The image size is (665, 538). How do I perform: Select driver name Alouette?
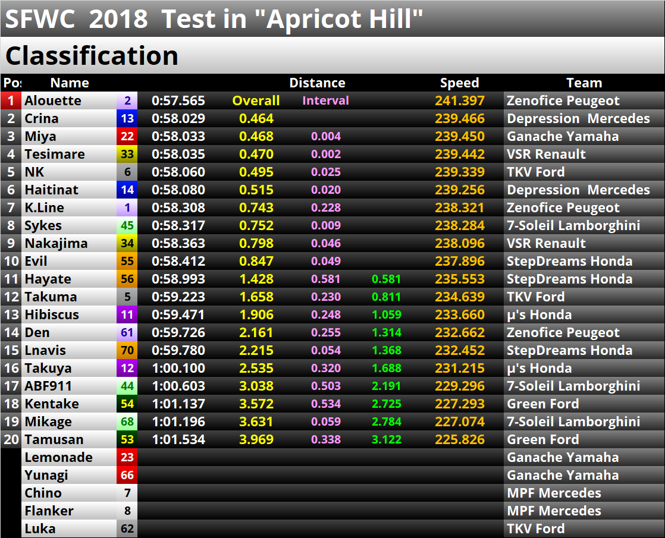point(53,101)
